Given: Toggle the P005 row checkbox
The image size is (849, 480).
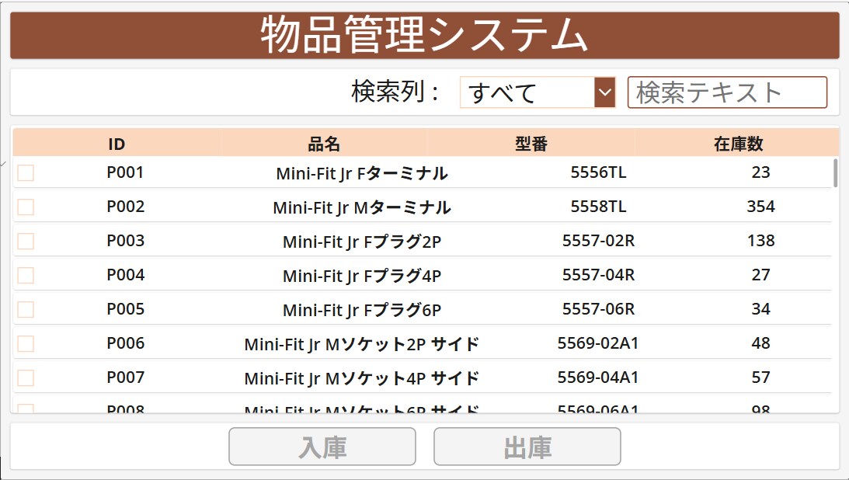Looking at the screenshot, I should 26,309.
